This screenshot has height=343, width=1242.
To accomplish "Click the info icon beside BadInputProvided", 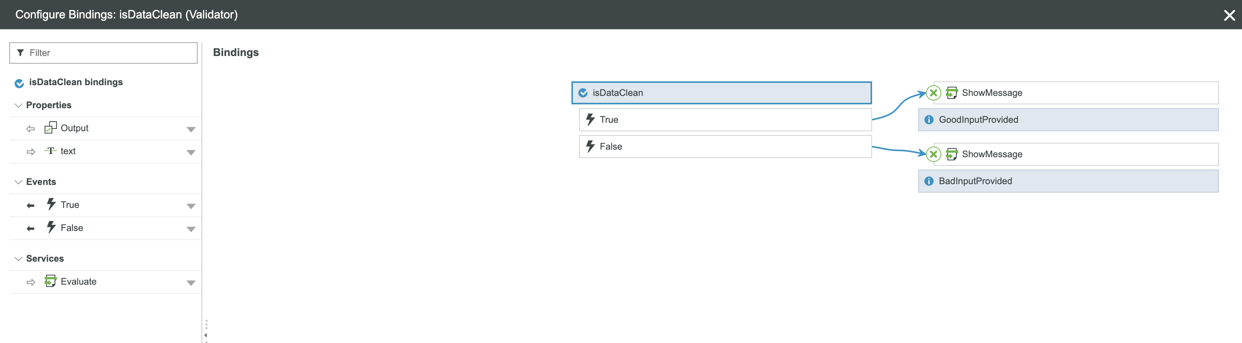I will click(929, 181).
